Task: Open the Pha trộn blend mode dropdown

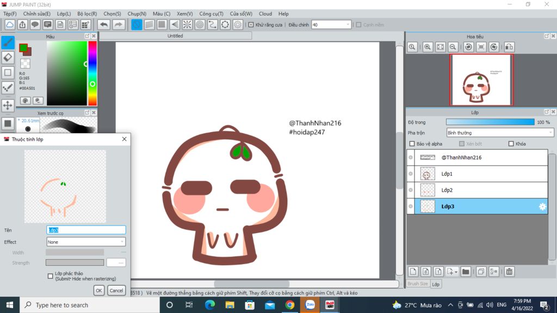Action: tap(500, 133)
